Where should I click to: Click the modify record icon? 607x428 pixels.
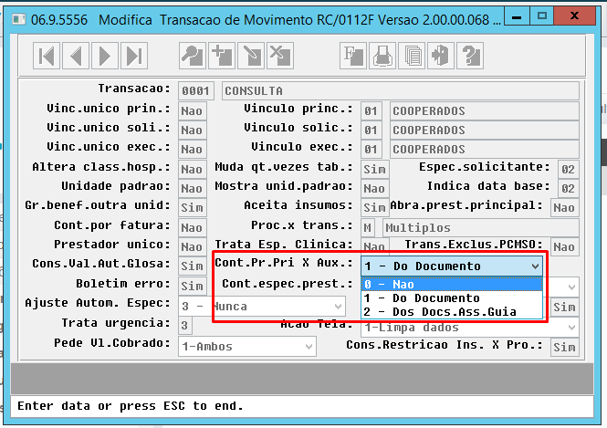click(251, 56)
